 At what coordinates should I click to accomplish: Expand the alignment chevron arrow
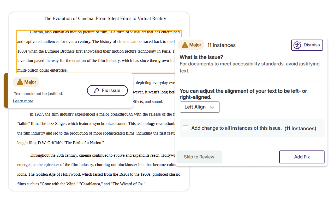[x=212, y=107]
